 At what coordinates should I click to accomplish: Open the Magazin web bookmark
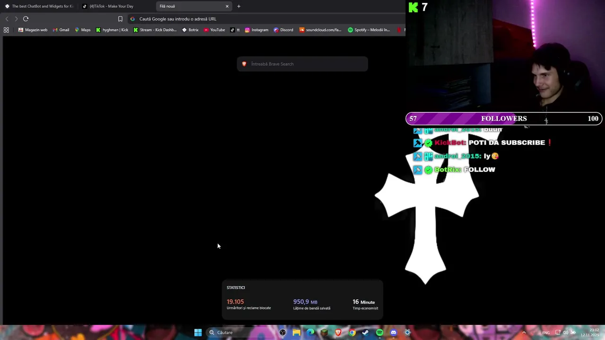[33, 30]
